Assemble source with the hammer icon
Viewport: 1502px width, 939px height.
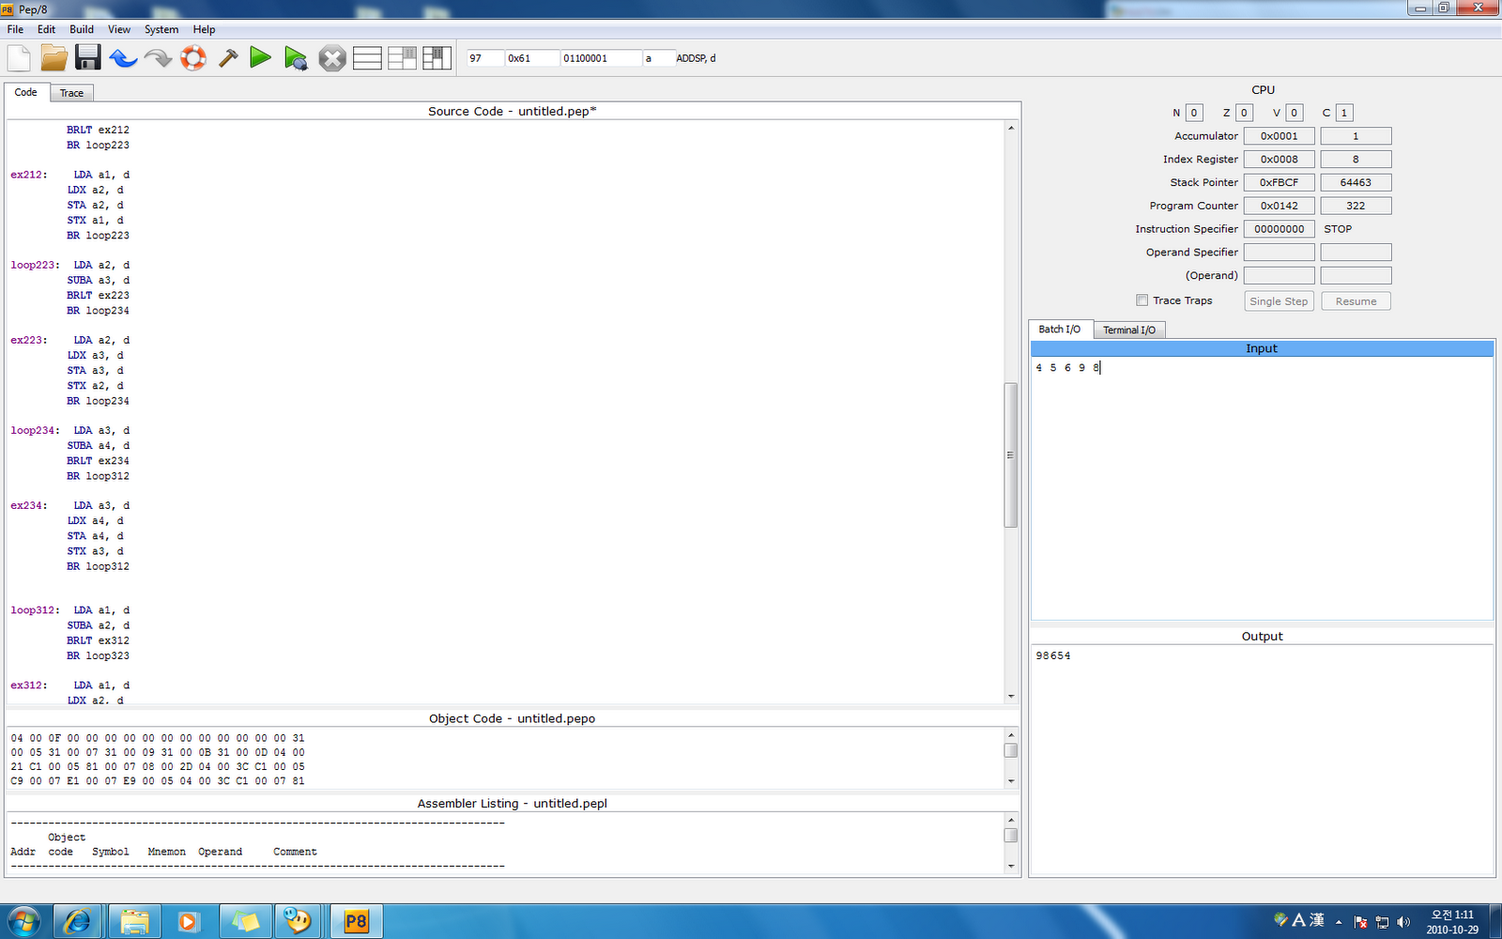pyautogui.click(x=227, y=57)
